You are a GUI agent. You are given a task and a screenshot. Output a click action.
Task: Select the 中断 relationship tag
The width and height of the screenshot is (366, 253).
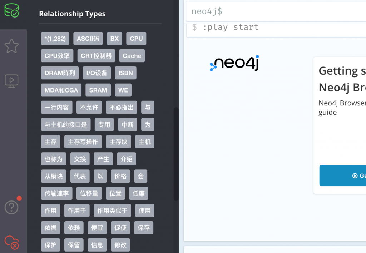click(x=128, y=125)
